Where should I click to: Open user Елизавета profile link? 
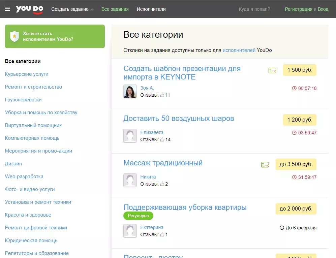tap(152, 132)
